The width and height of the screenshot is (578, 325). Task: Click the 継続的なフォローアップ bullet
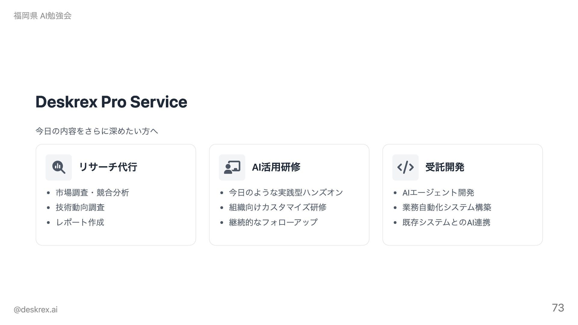(273, 222)
